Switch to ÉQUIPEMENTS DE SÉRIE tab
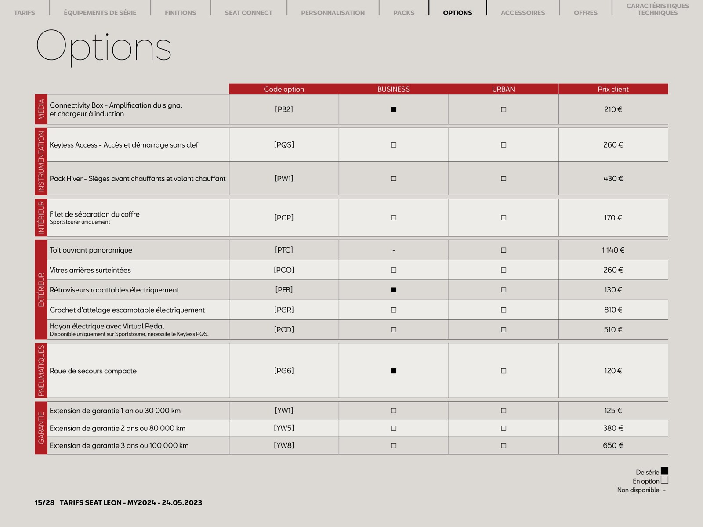This screenshot has height=527, width=703. (100, 13)
